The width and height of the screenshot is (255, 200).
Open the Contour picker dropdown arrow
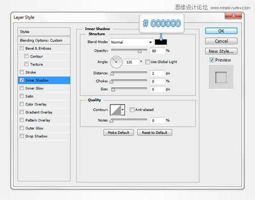[x=122, y=110]
